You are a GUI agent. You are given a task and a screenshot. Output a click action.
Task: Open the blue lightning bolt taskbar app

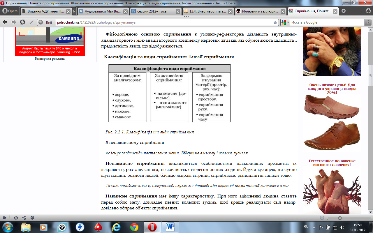80,227
